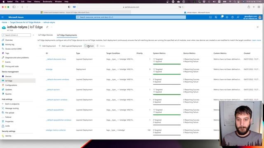The width and height of the screenshot is (264, 148).
Task: Collapse the resource menu with chevron icon
Action: pos(33,35)
